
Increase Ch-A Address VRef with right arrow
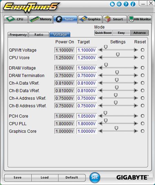136,98
